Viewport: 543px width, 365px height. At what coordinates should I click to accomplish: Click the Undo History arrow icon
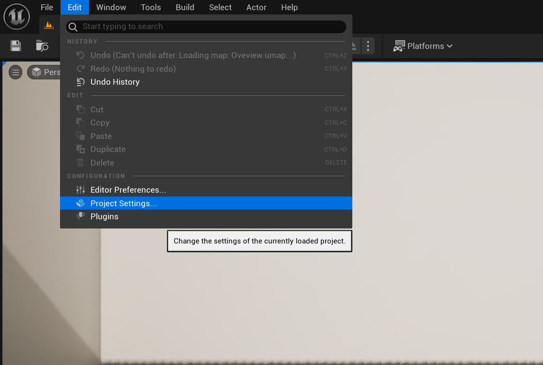click(x=81, y=82)
